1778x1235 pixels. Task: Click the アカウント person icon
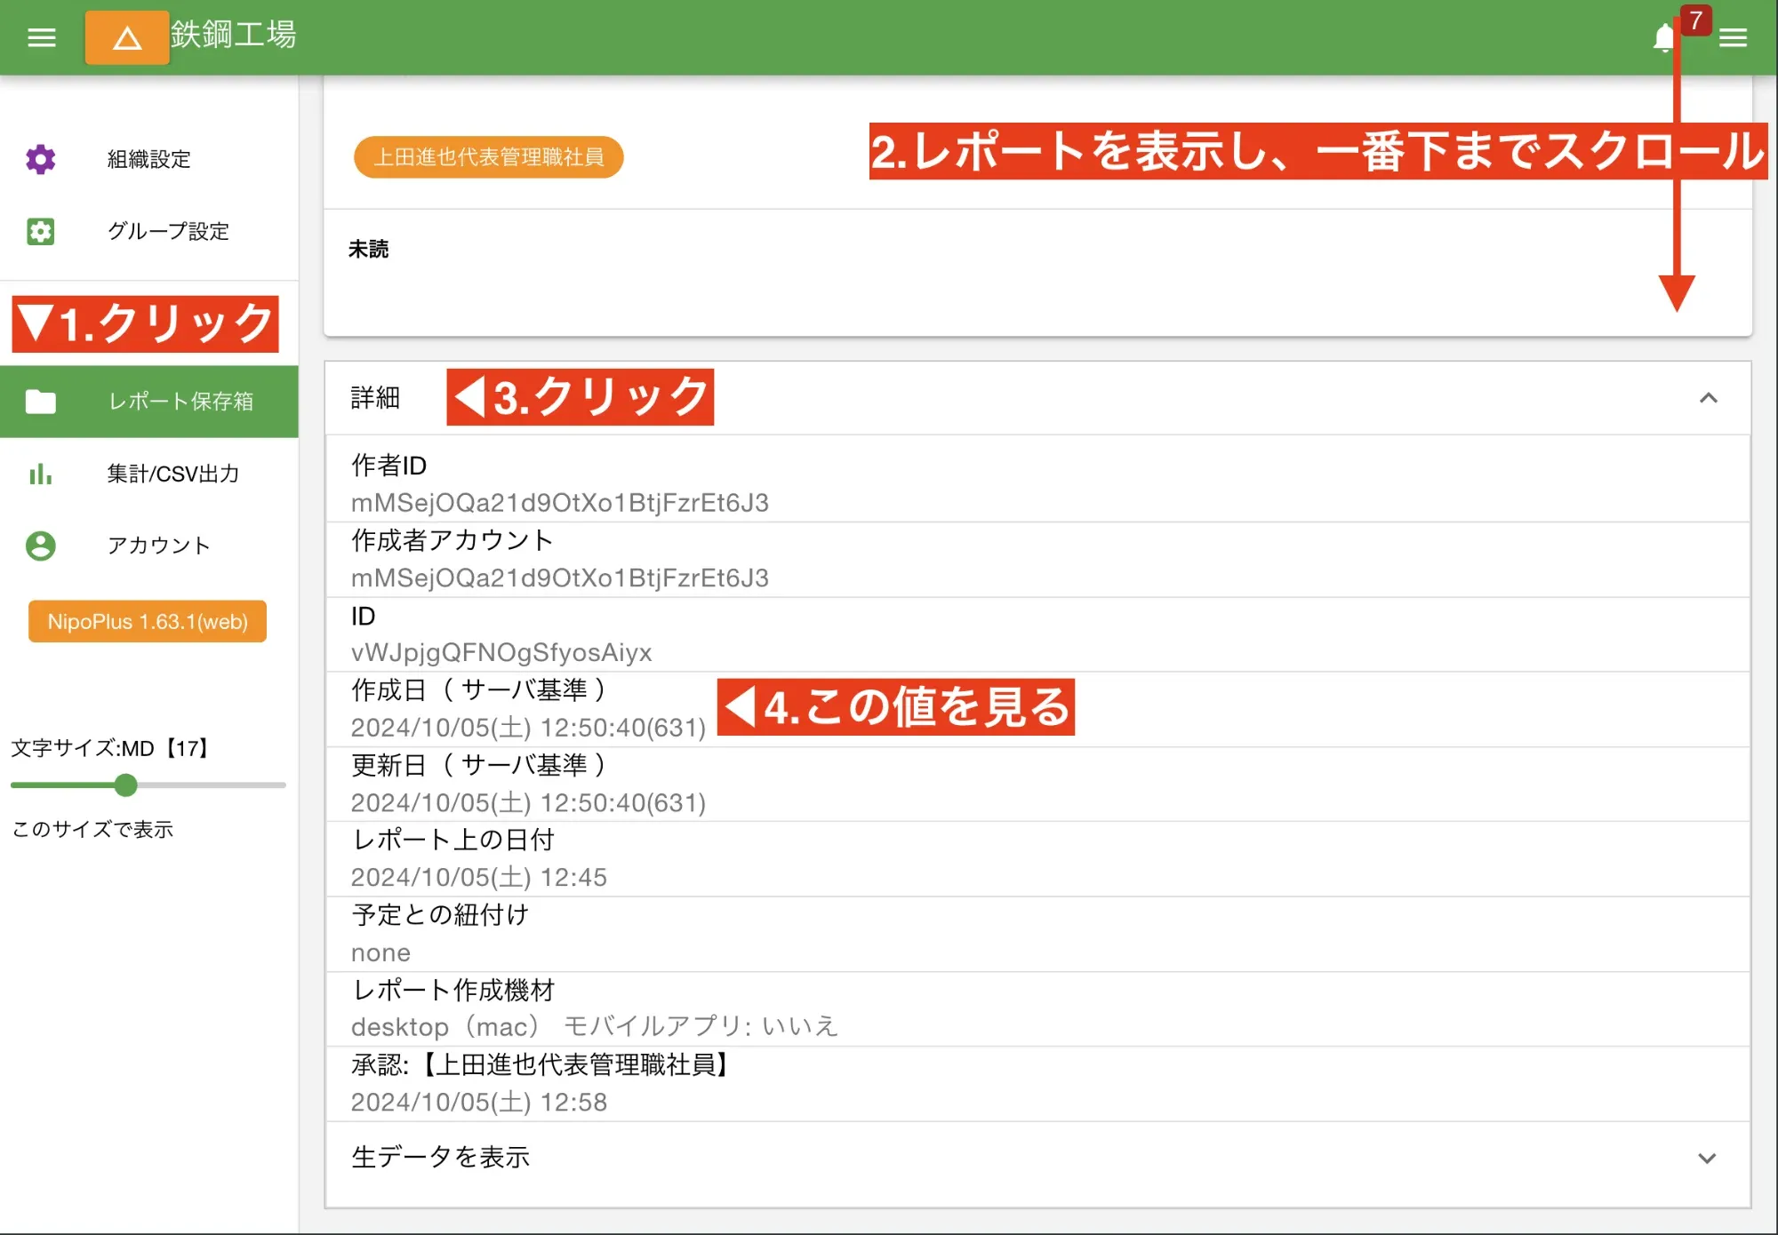coord(40,546)
